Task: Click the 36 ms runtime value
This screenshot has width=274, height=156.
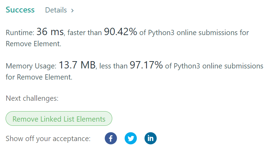Action: (50, 32)
